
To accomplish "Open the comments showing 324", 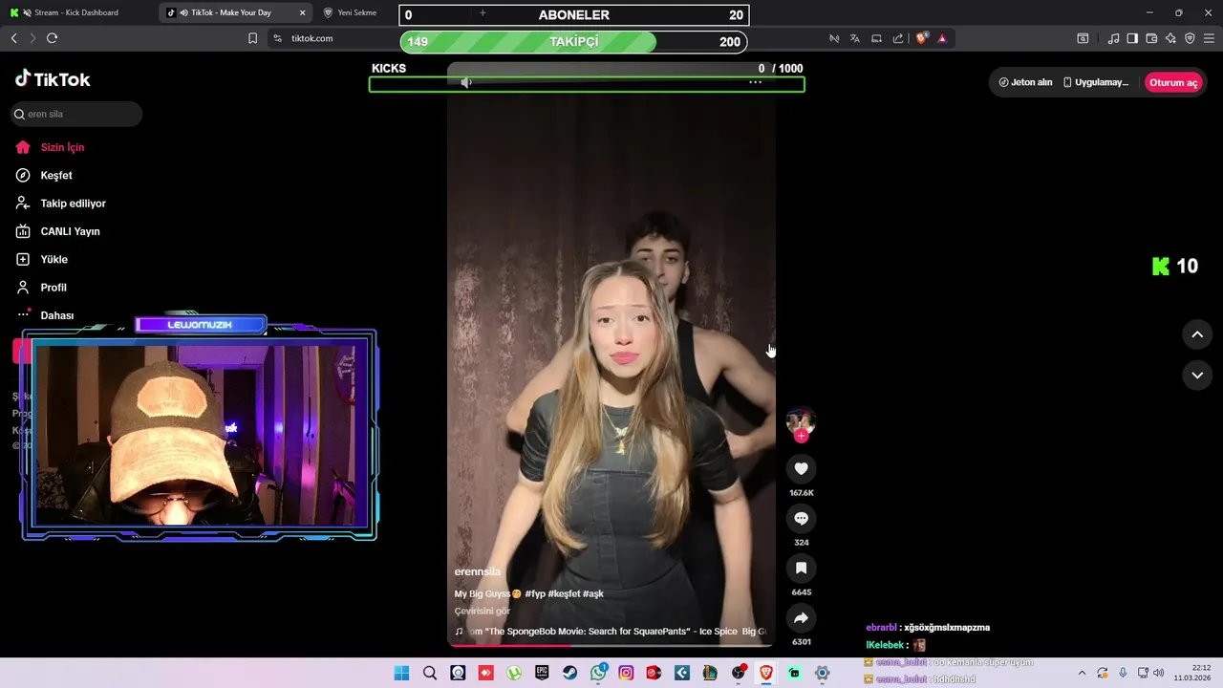I will pos(801,518).
